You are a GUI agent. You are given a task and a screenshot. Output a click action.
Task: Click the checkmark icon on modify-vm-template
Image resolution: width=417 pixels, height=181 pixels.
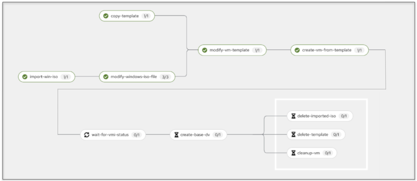click(x=205, y=50)
